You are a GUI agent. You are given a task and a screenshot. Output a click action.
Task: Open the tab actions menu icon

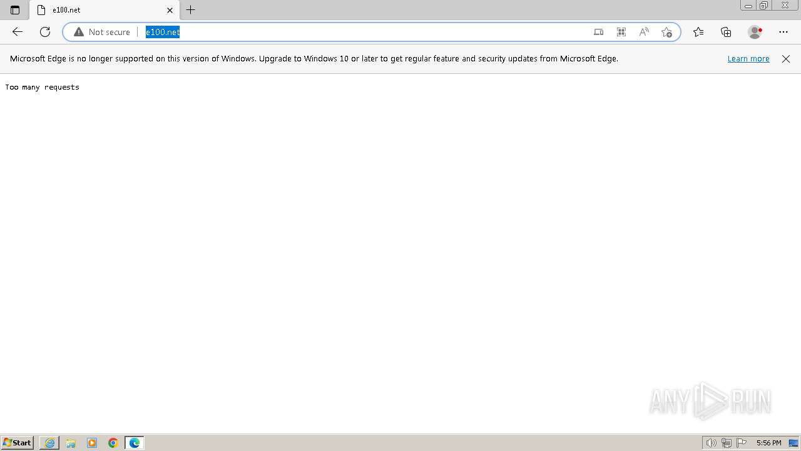15,10
